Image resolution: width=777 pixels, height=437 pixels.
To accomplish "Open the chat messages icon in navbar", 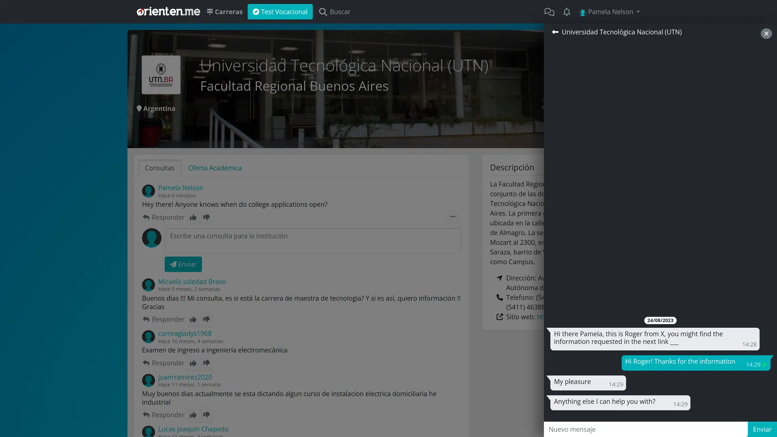I will pyautogui.click(x=549, y=12).
